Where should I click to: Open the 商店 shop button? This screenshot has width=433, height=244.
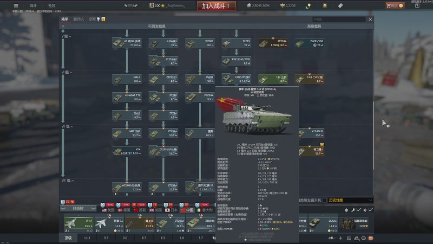(395, 5)
